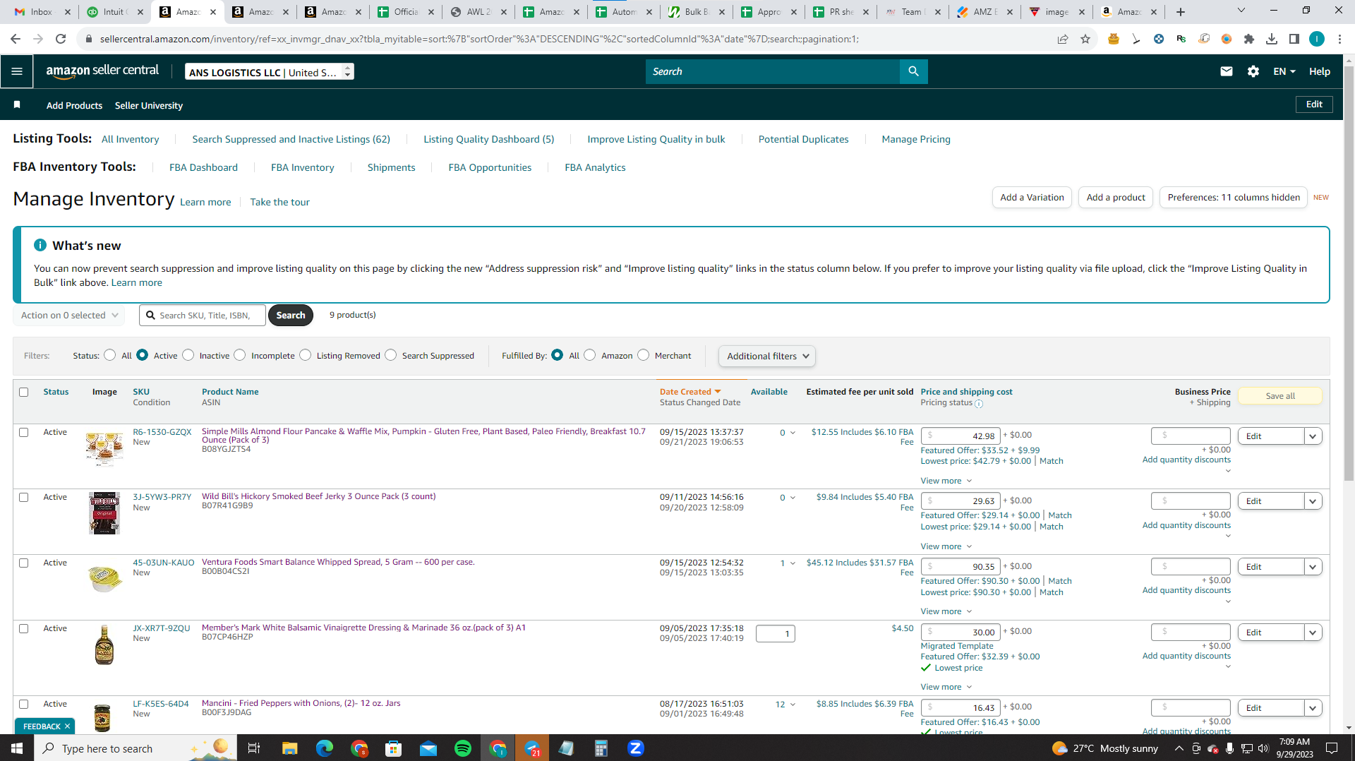Expand available quantity details for Simple Mills
1355x761 pixels.
[x=793, y=433]
